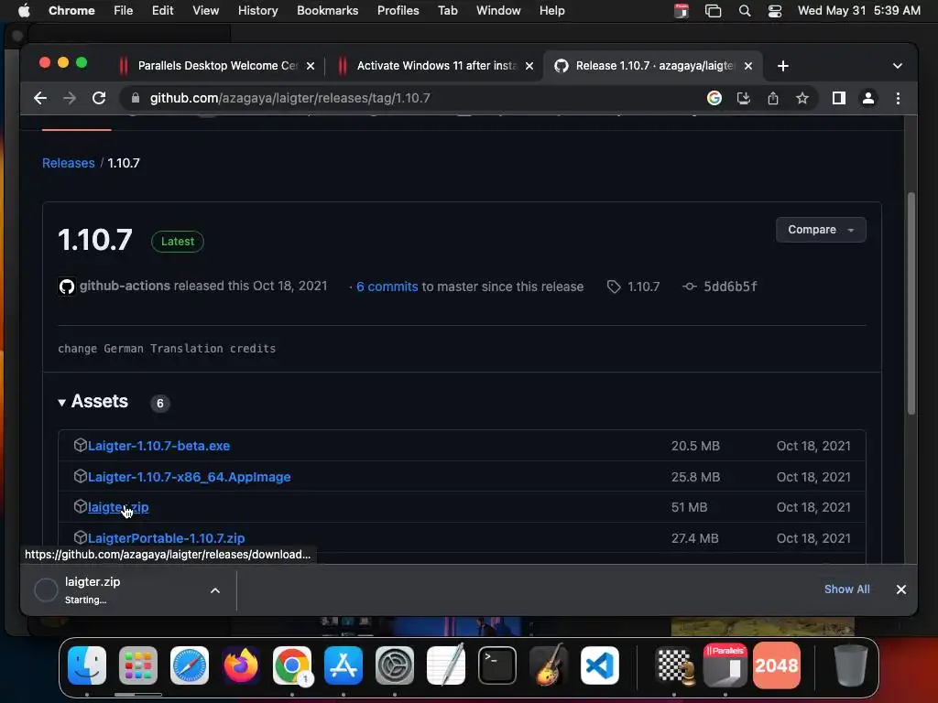Open Chess from the Dock

tap(674, 665)
